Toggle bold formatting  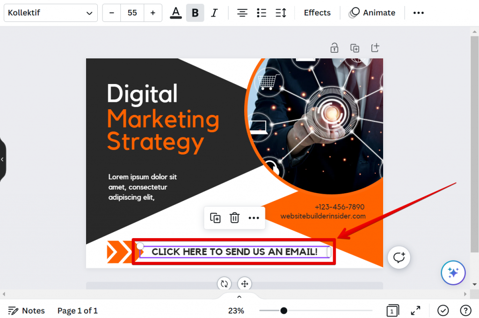(x=195, y=13)
